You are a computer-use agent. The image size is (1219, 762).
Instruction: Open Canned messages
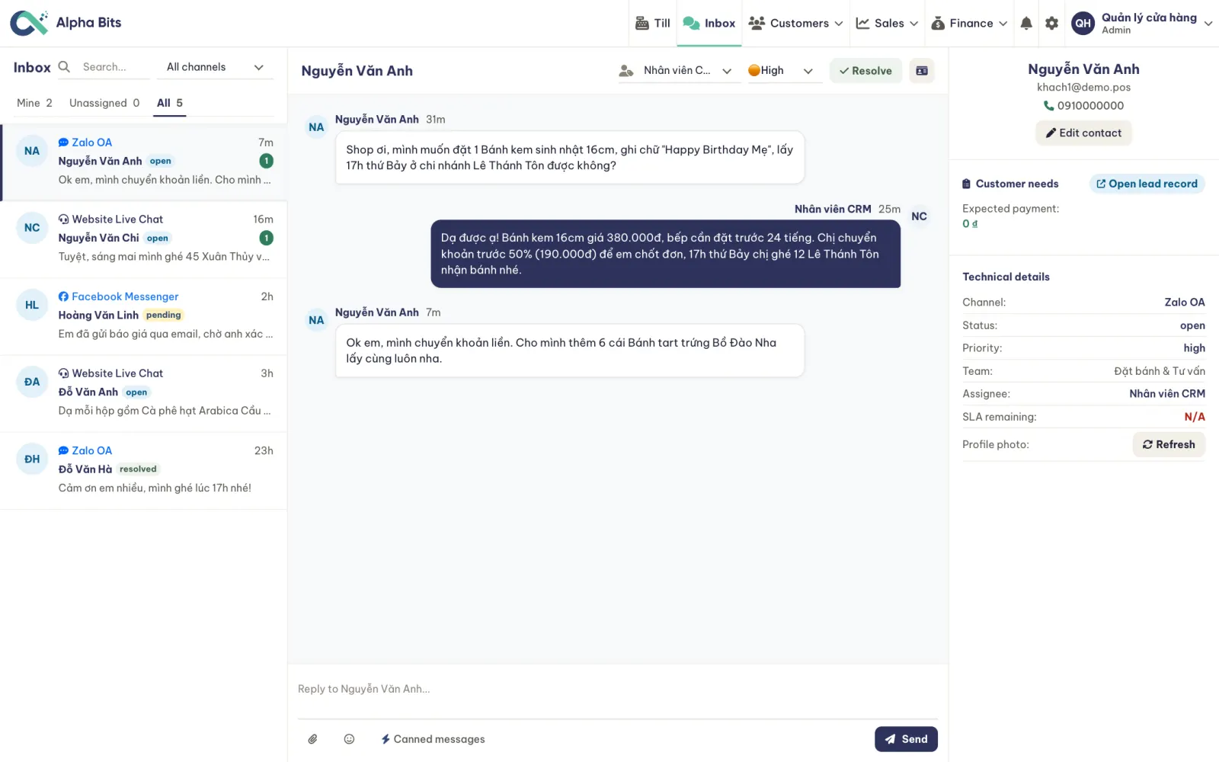click(x=433, y=739)
